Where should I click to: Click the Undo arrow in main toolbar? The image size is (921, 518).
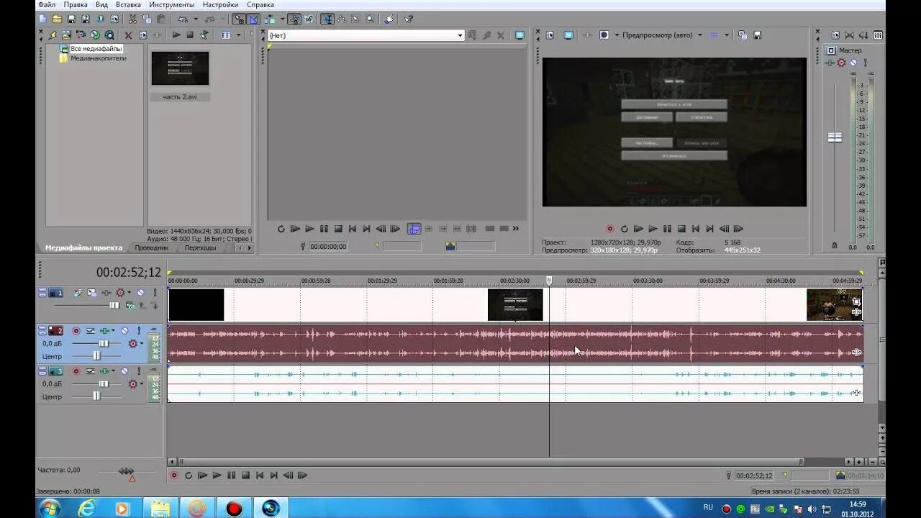[183, 19]
